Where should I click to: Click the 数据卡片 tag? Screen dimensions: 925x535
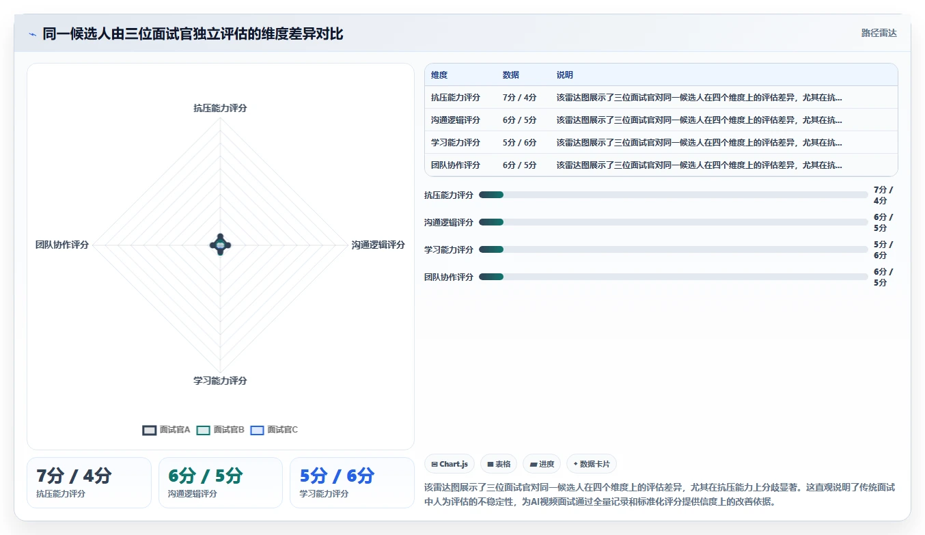(x=592, y=464)
